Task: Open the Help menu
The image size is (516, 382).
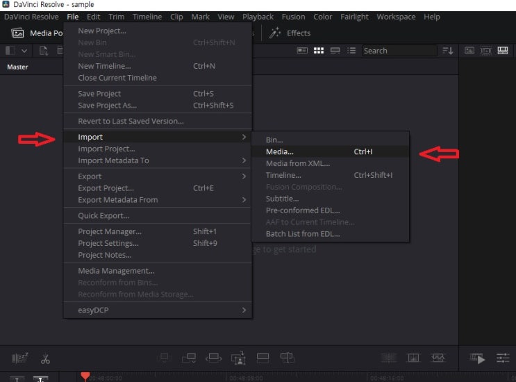Action: (x=432, y=17)
